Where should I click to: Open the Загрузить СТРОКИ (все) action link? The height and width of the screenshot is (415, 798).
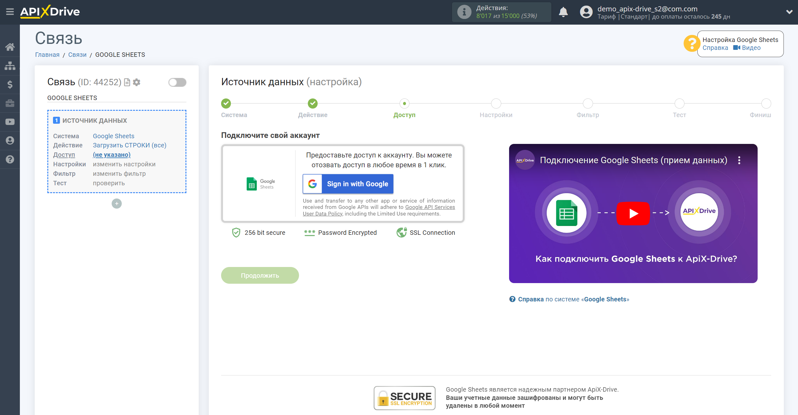[130, 145]
